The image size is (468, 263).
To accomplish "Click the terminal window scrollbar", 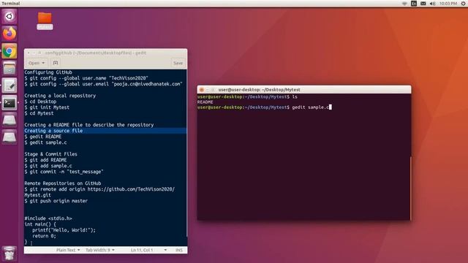I will [410, 188].
